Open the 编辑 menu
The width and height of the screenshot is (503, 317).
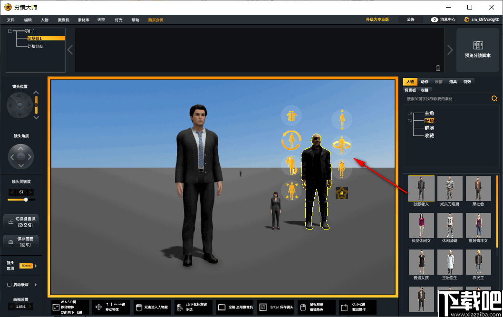click(x=28, y=20)
